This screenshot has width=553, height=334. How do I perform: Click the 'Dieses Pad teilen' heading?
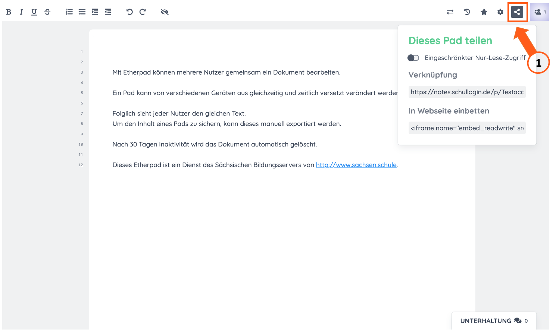pos(450,40)
